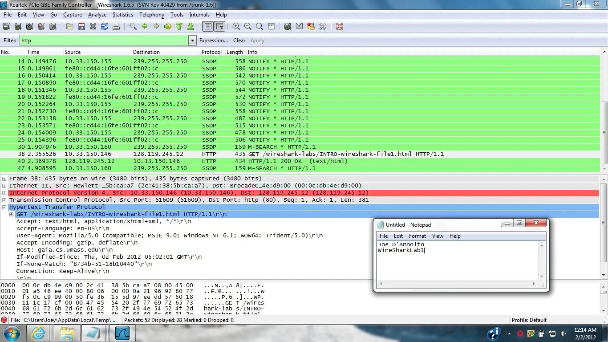The image size is (608, 342).
Task: Open capture options from the toolbar
Action: pyautogui.click(x=18, y=26)
